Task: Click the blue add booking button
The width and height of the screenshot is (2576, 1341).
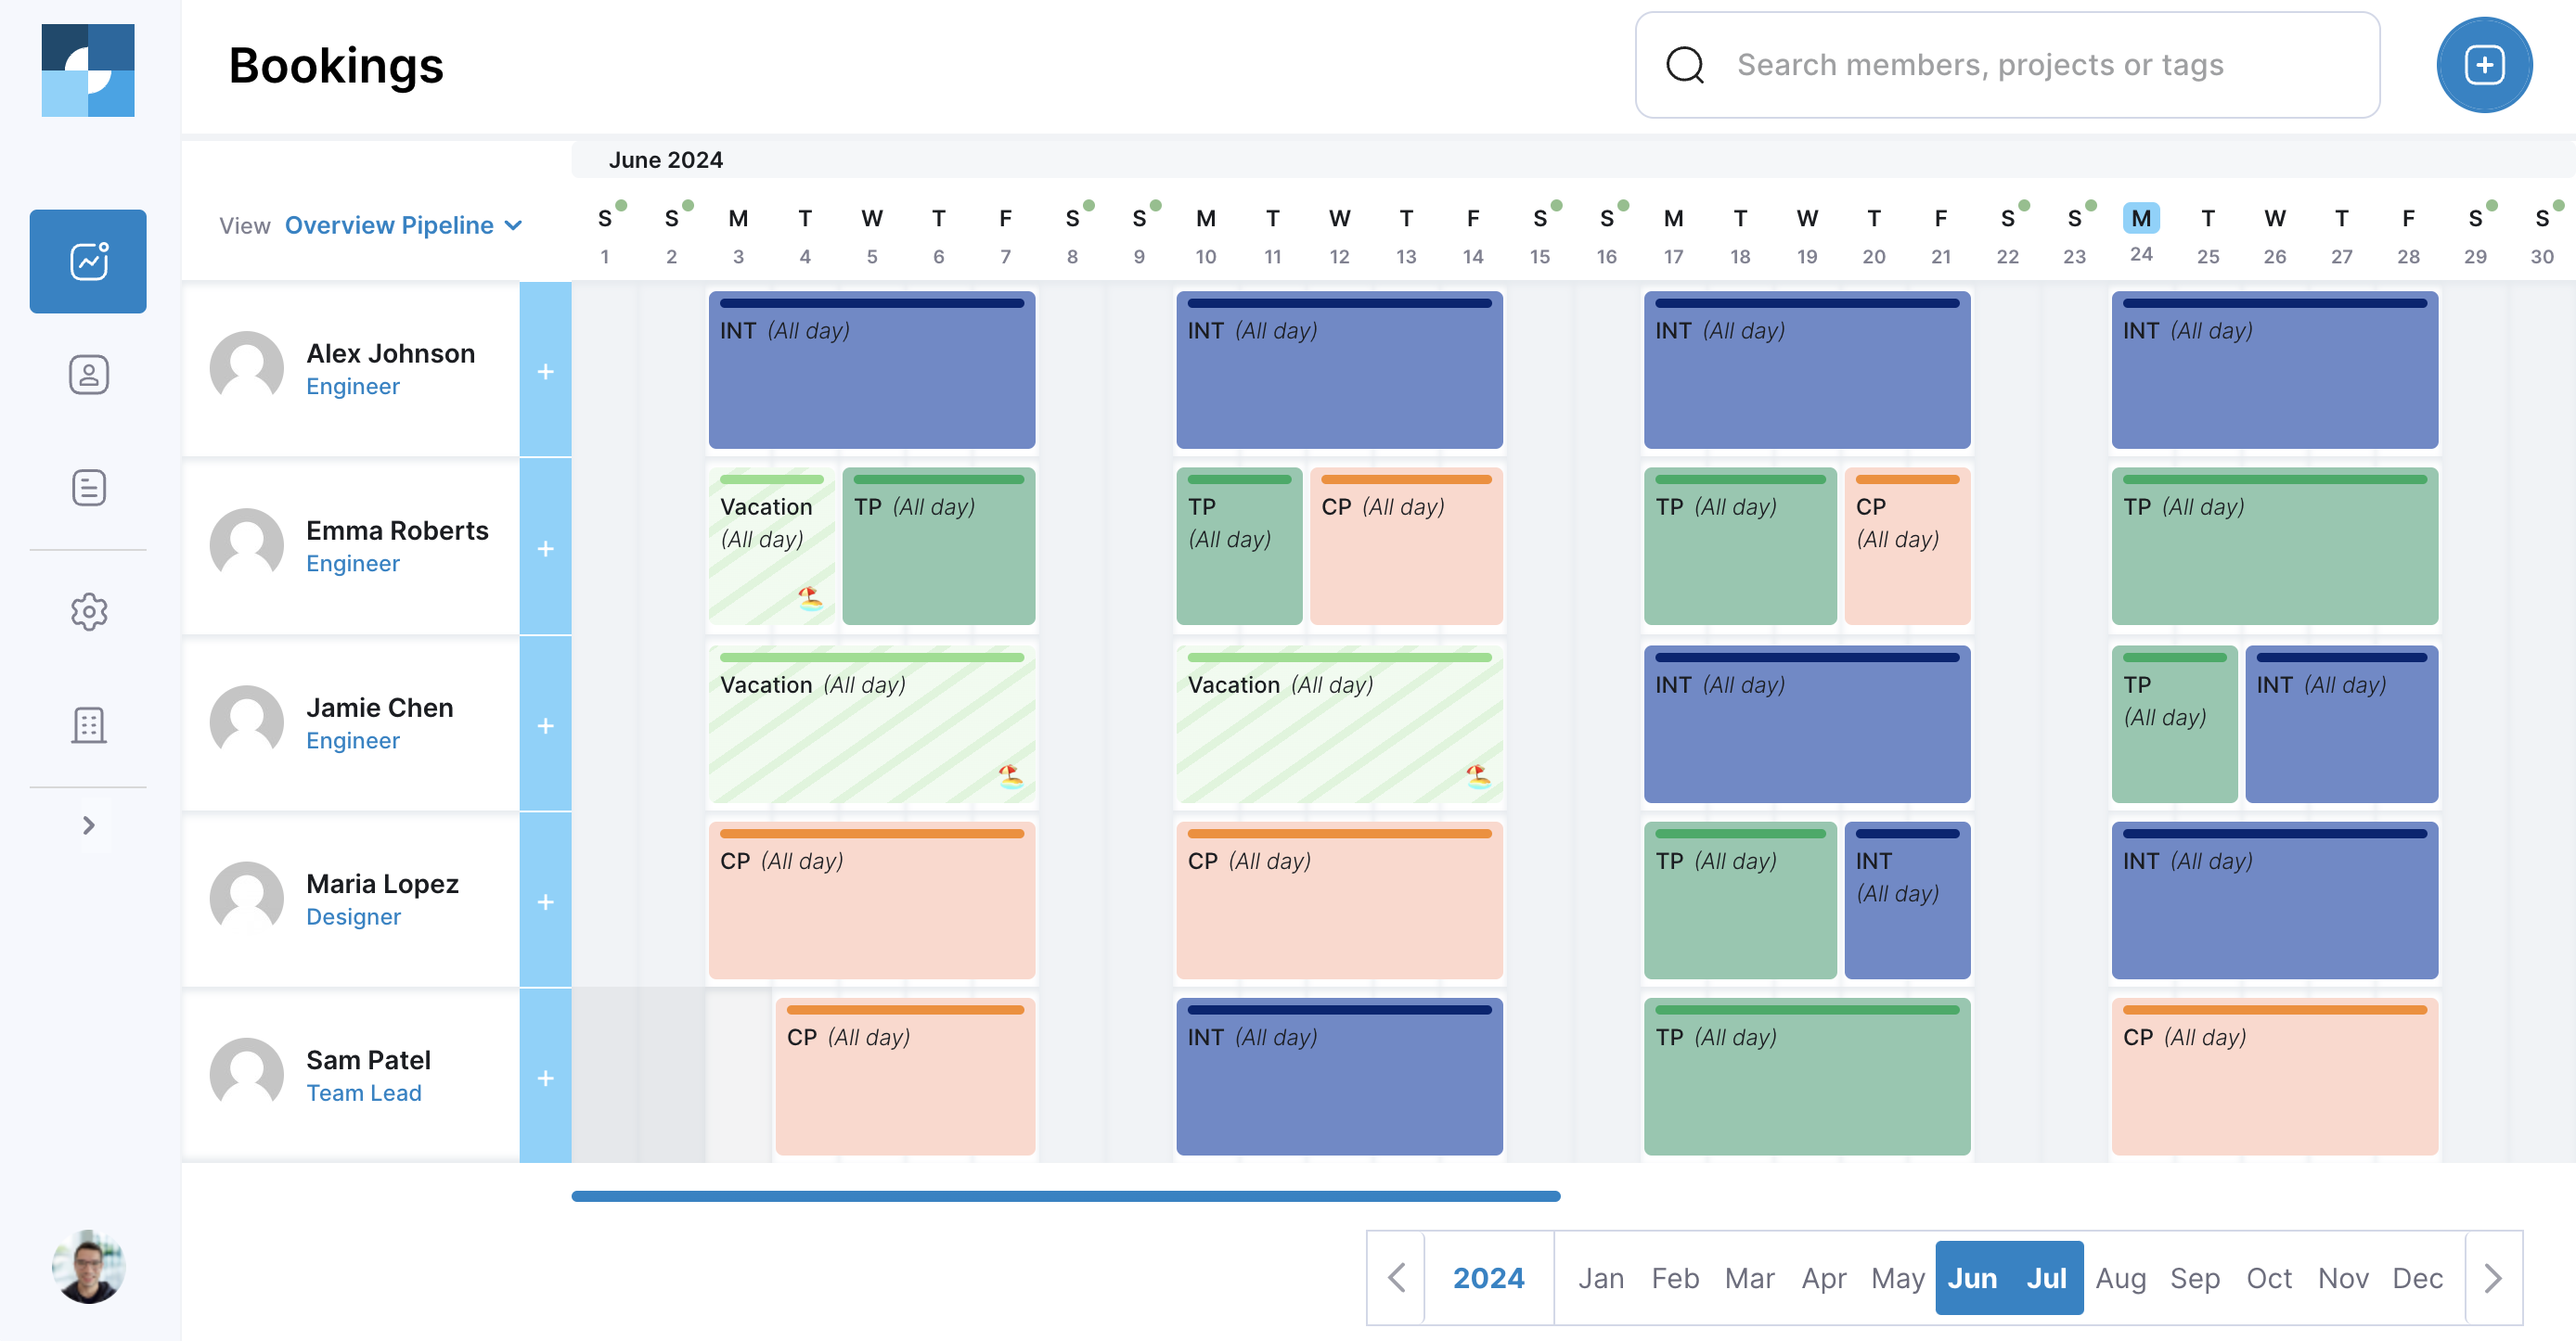Action: pyautogui.click(x=2483, y=66)
